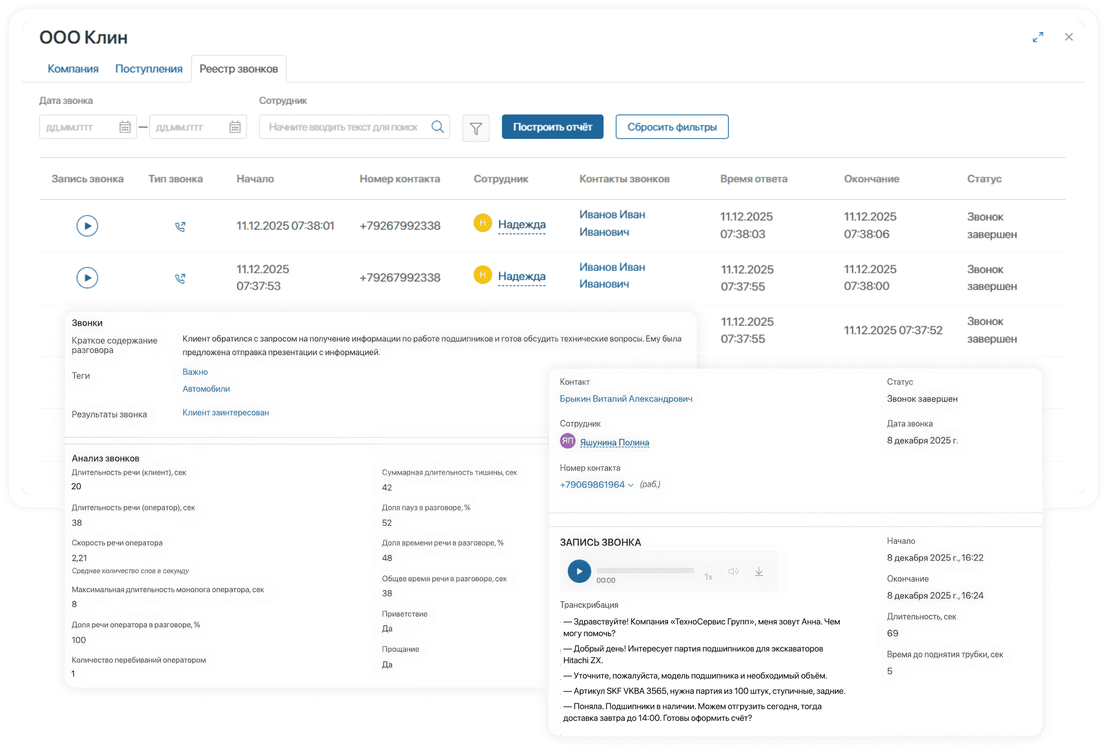Click the Построить отчёт button
The width and height of the screenshot is (1107, 756).
(552, 127)
